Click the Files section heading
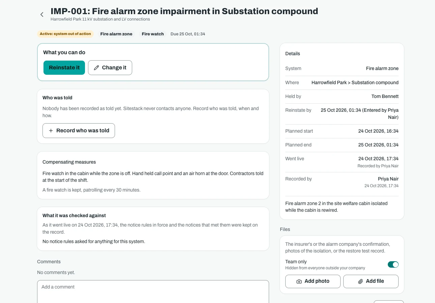The height and width of the screenshot is (303, 435). pos(285,229)
